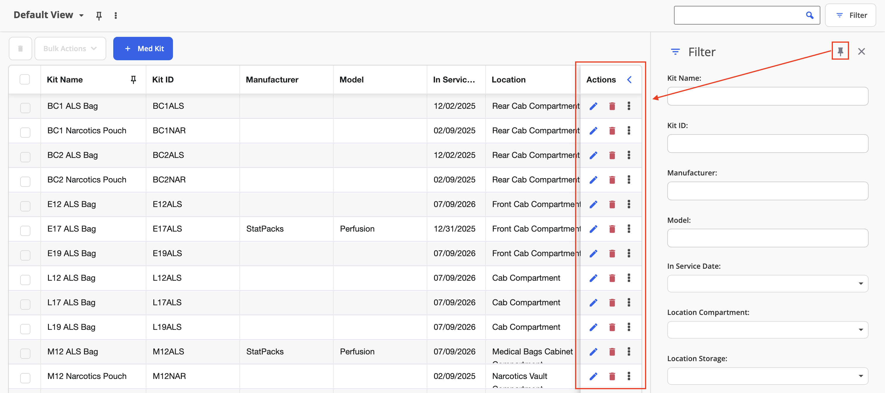Click the Kit Name filter field
Image resolution: width=885 pixels, height=393 pixels.
point(768,96)
